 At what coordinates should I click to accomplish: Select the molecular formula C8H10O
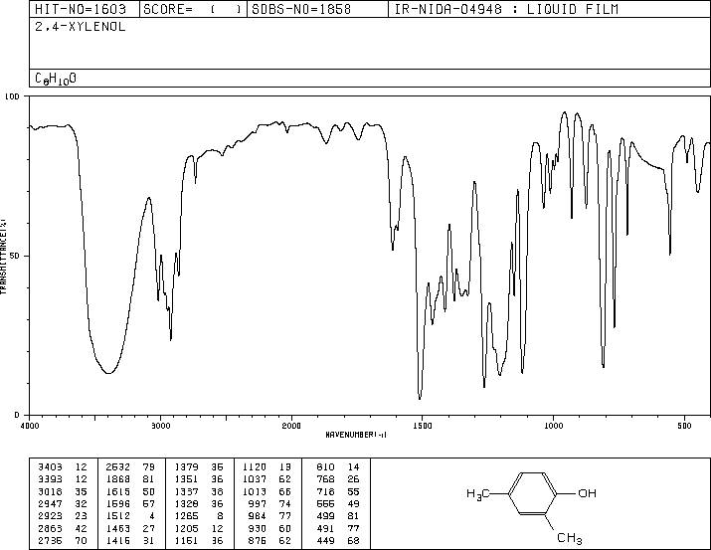click(56, 79)
